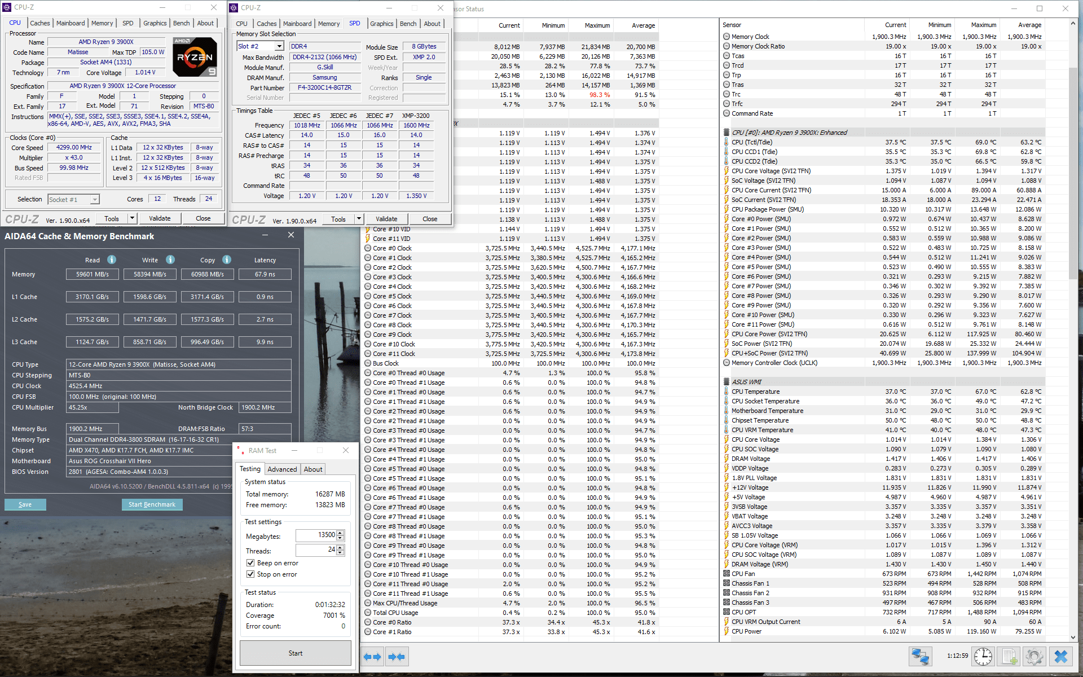Reset HWiNFO sensor clock timer icon
The height and width of the screenshot is (677, 1083).
(x=983, y=657)
